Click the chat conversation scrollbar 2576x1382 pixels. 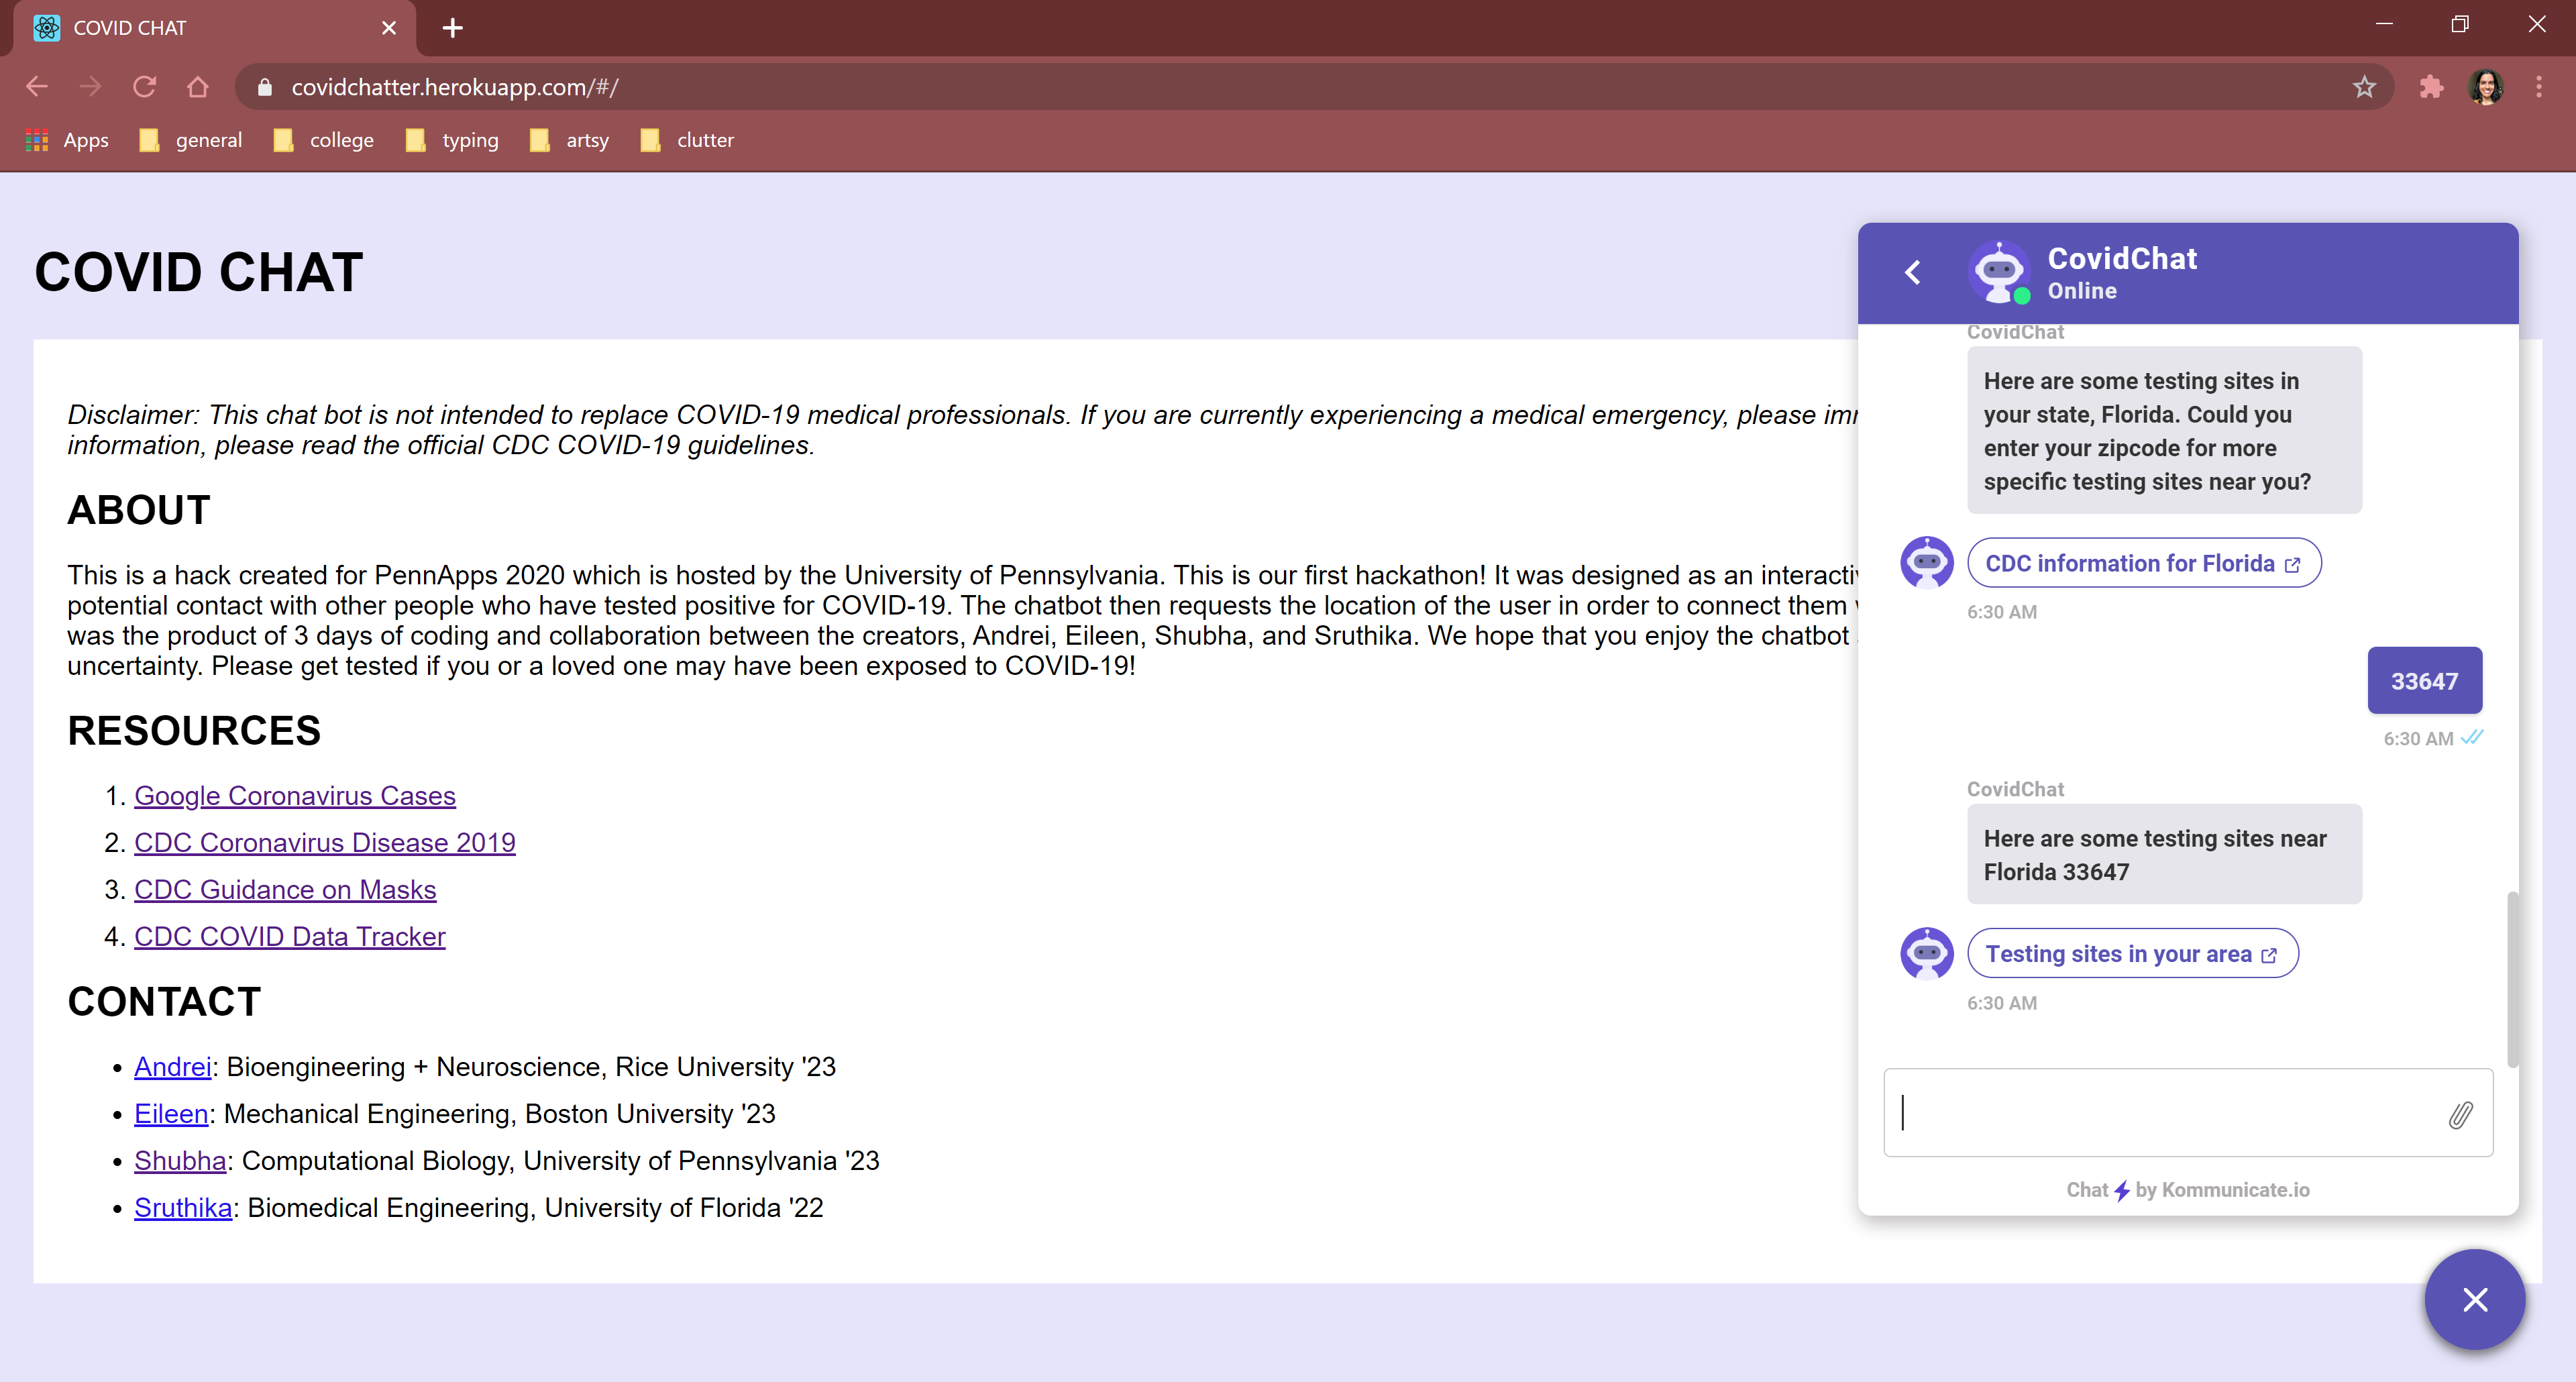click(x=2512, y=980)
